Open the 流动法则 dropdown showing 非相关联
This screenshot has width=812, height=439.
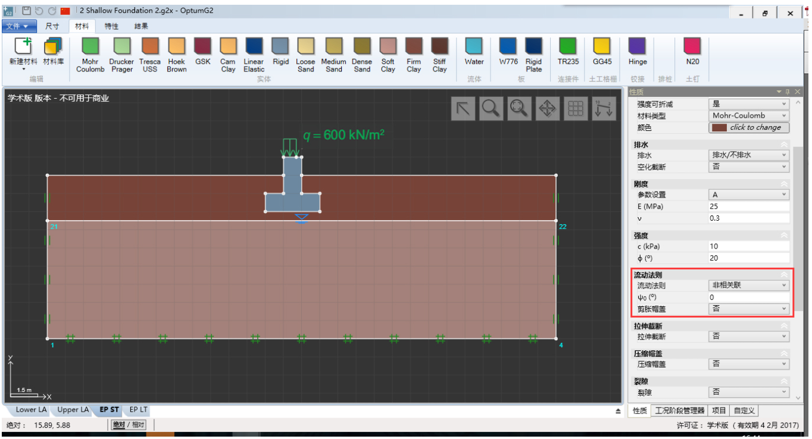point(748,286)
